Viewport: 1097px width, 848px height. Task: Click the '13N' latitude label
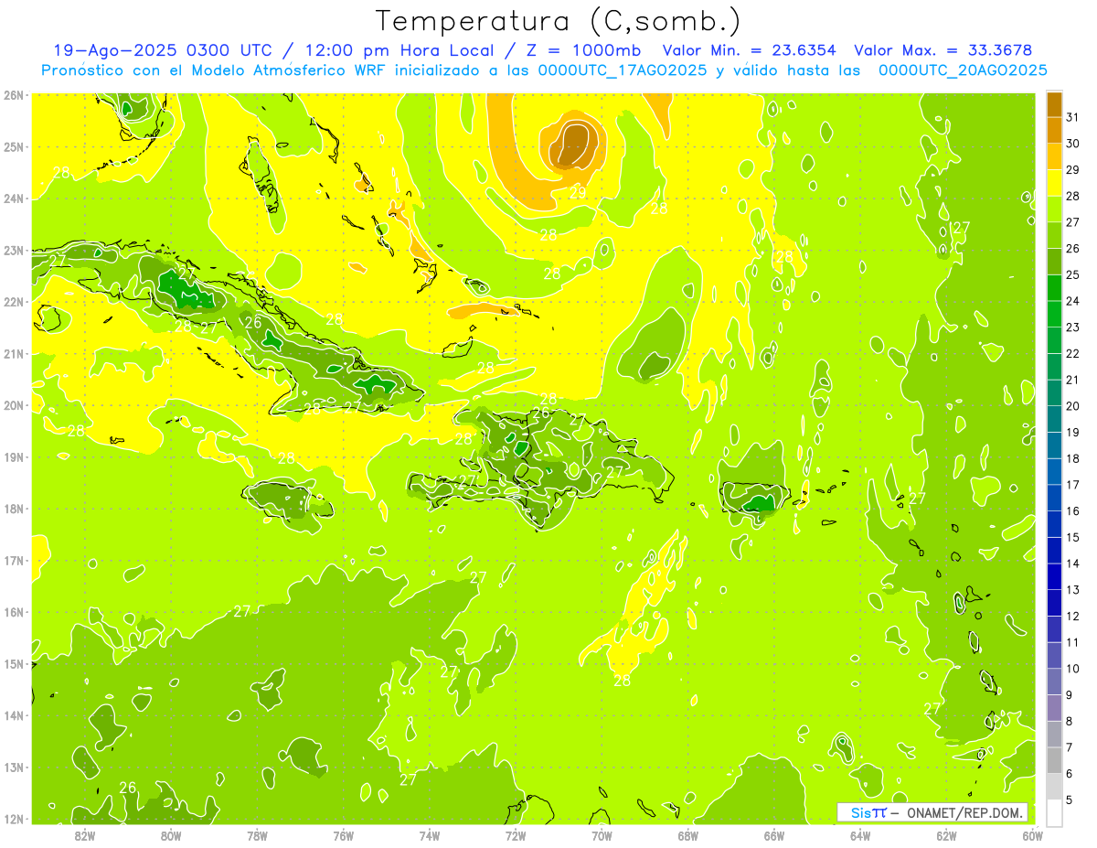(14, 767)
